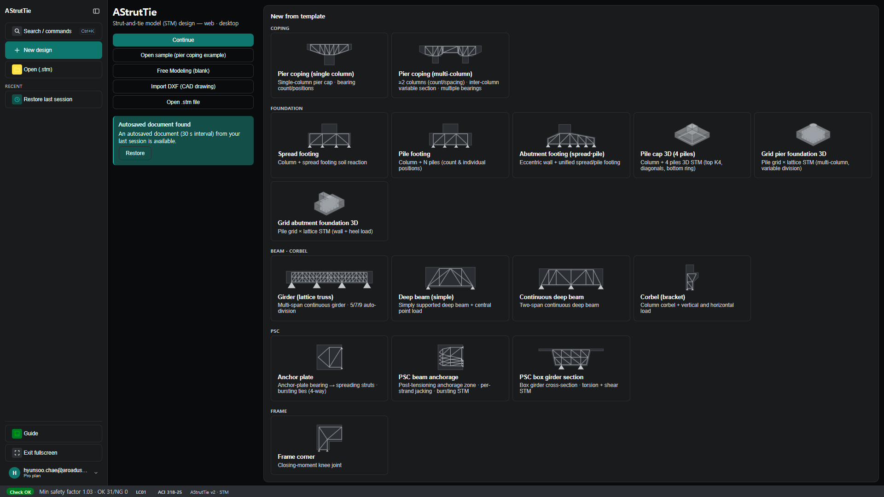Click the Open .stm file button
The height and width of the screenshot is (497, 884).
(x=183, y=102)
